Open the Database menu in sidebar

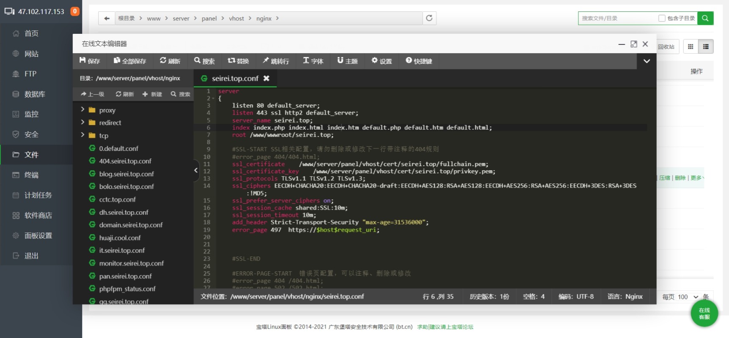(35, 94)
